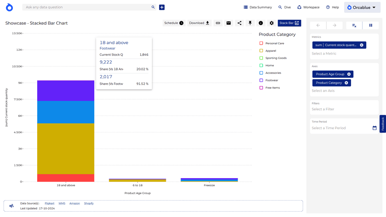The image size is (386, 217).
Task: Open Data Summary menu
Action: tap(257, 7)
